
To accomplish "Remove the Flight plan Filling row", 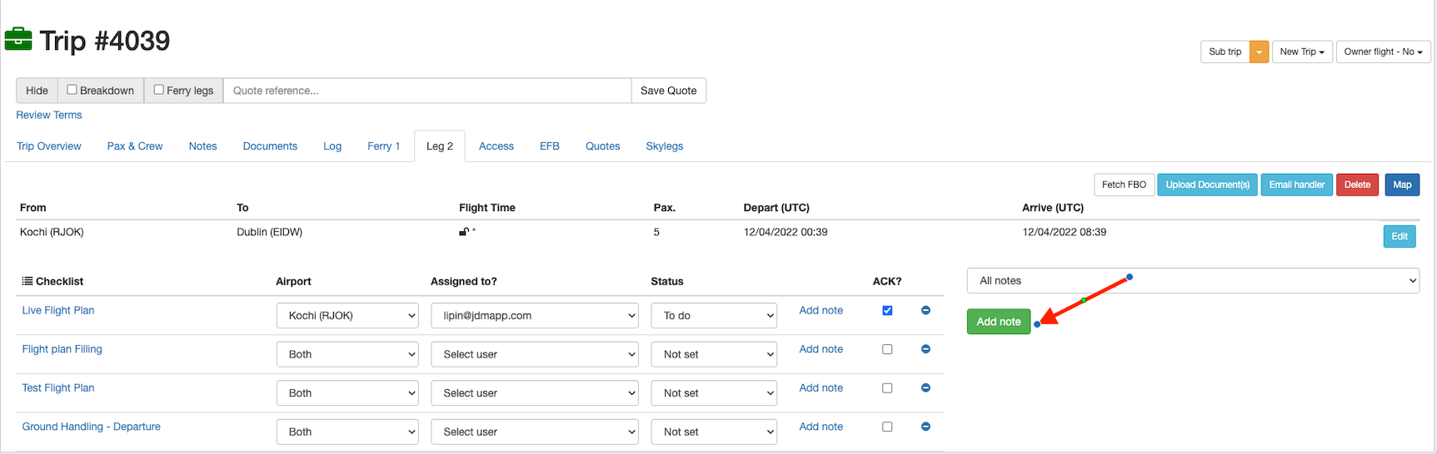I will coord(926,349).
